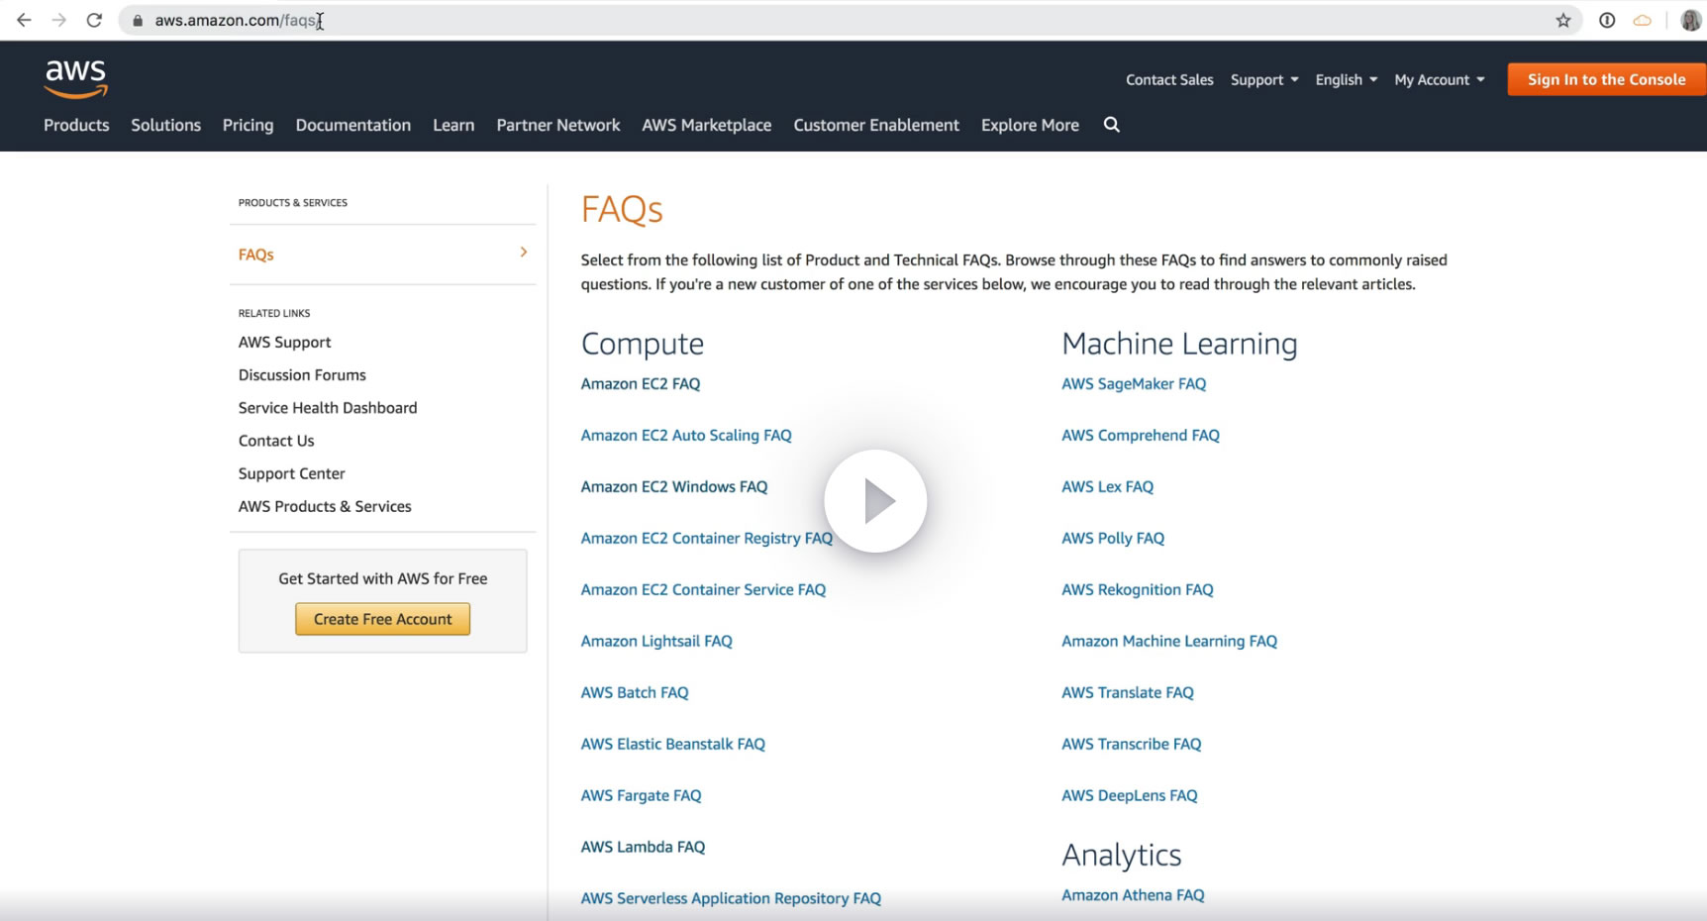Image resolution: width=1707 pixels, height=921 pixels.
Task: Open the Amazon EC2 Windows FAQ
Action: pos(674,486)
